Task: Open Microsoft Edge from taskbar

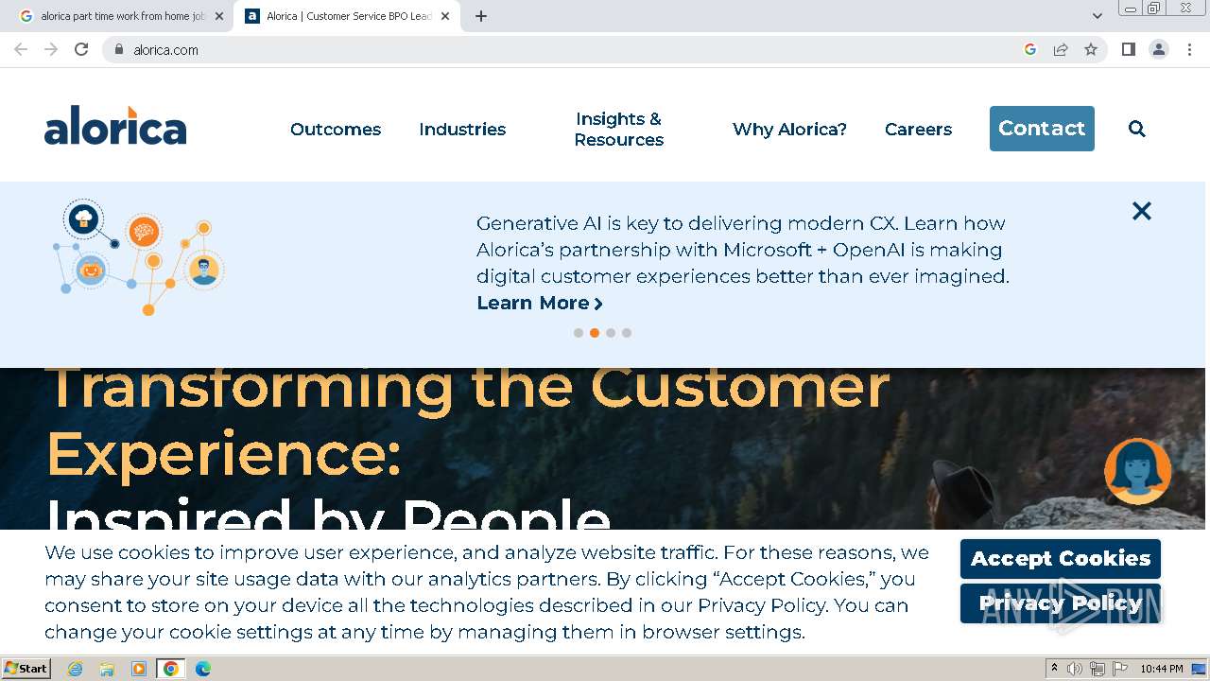Action: (203, 669)
